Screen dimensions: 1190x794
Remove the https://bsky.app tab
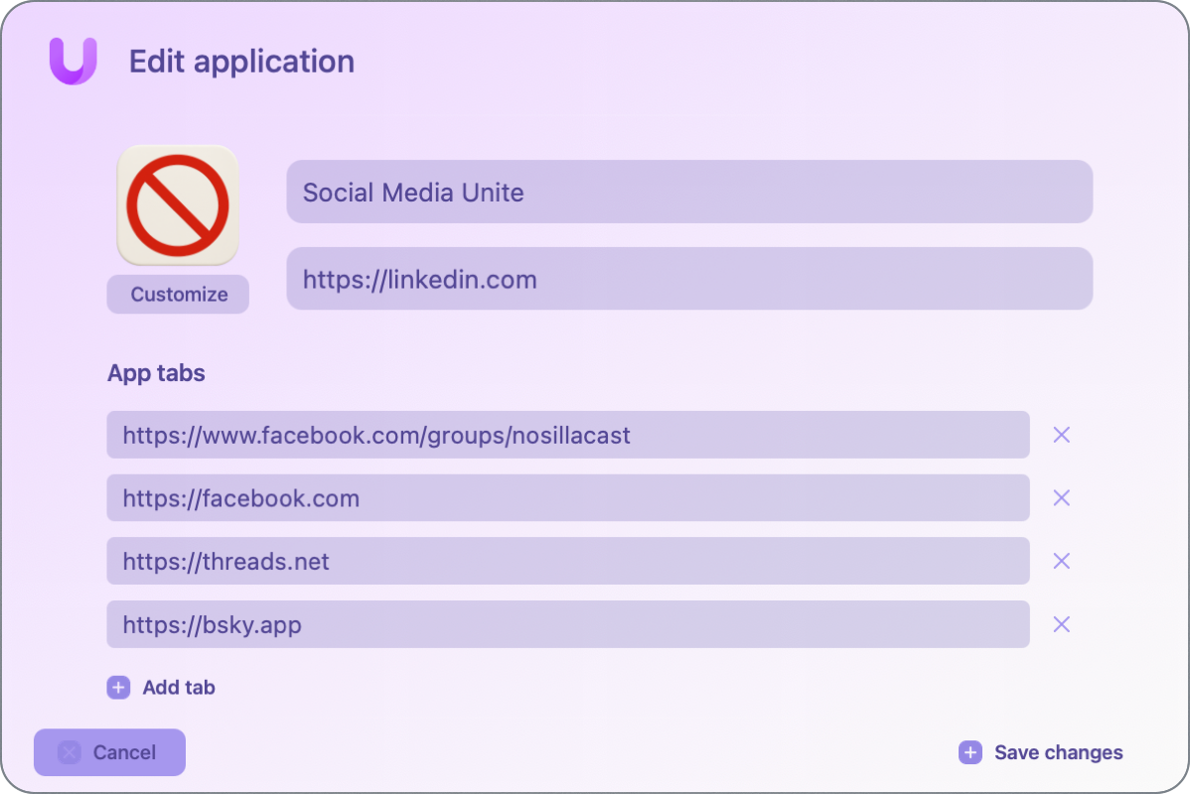(1061, 624)
